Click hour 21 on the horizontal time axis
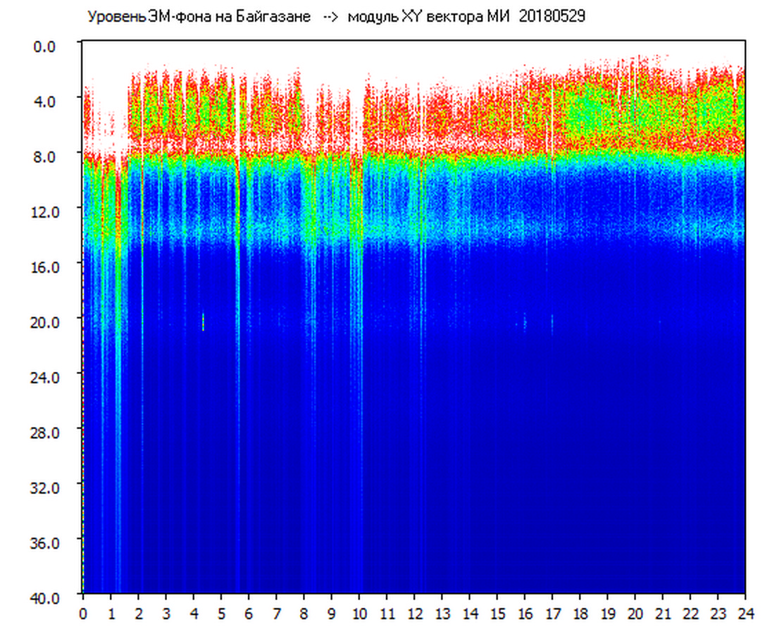 [x=663, y=614]
